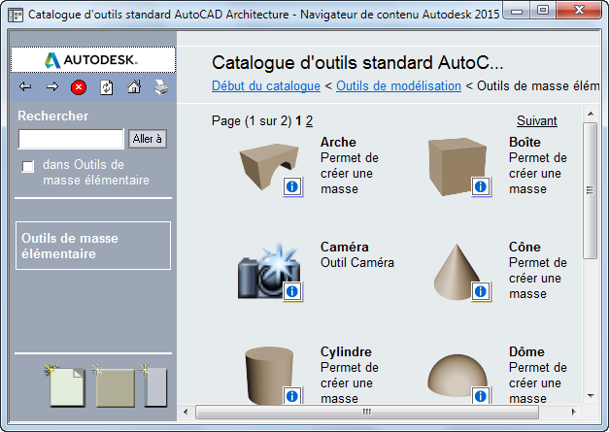Open 'Début du catalogue' link
This screenshot has width=609, height=432.
pos(266,85)
